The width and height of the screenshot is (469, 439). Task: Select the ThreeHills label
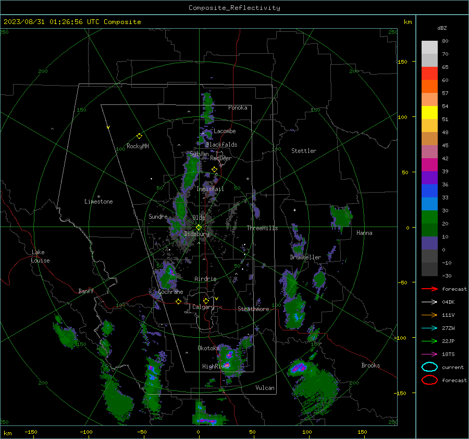(262, 228)
